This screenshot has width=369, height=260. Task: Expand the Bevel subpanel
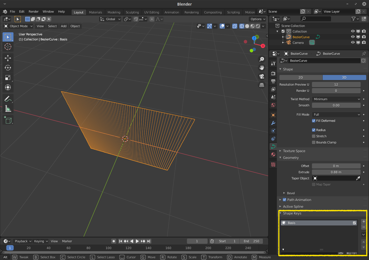(291, 193)
